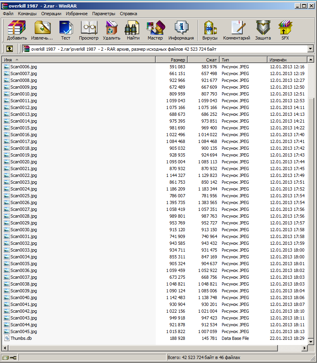Click size value 1 395 735

click(x=176, y=202)
